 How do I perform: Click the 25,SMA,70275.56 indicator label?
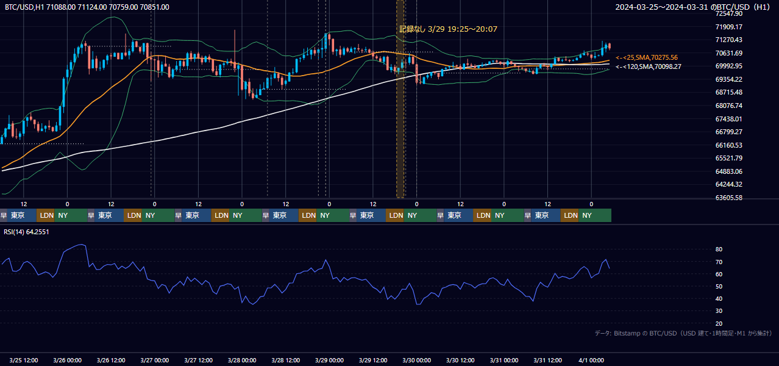pos(646,57)
